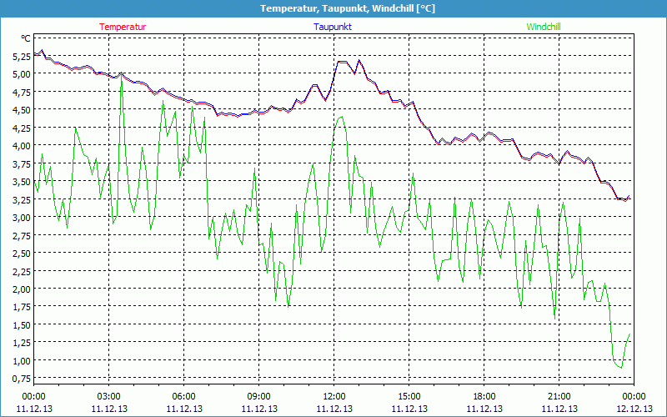Screen dimensions: 667x417
Task: Click the 1,00 y-axis value label
Action: (20, 361)
